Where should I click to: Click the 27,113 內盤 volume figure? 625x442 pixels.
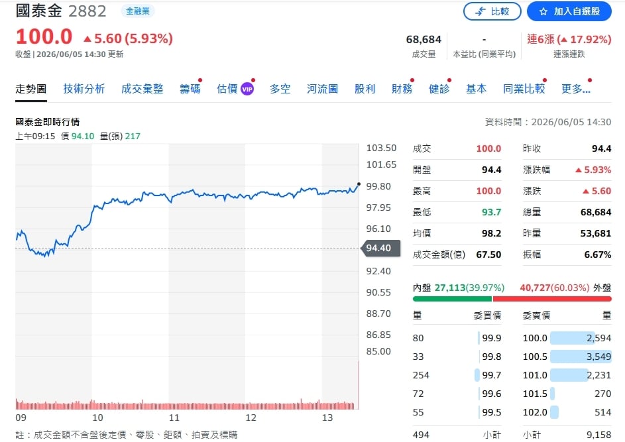[x=449, y=288]
